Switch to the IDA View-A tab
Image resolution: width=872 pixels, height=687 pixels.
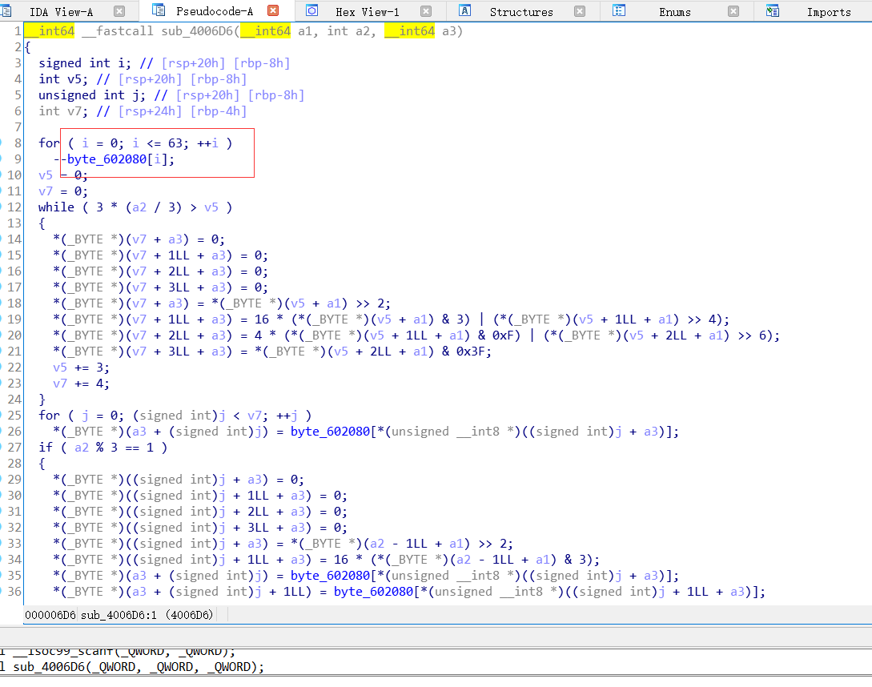click(61, 12)
